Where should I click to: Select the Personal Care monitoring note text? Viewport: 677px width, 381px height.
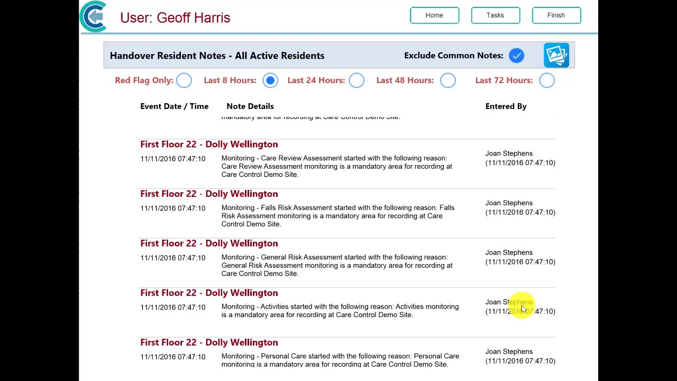[340, 360]
